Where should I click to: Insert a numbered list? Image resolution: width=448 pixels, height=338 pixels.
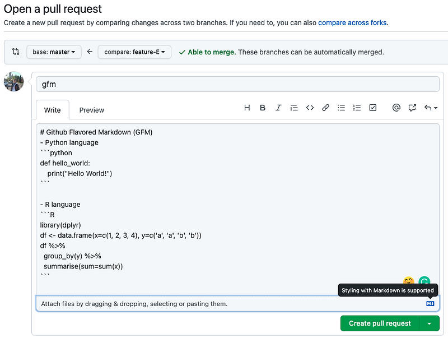tap(357, 108)
